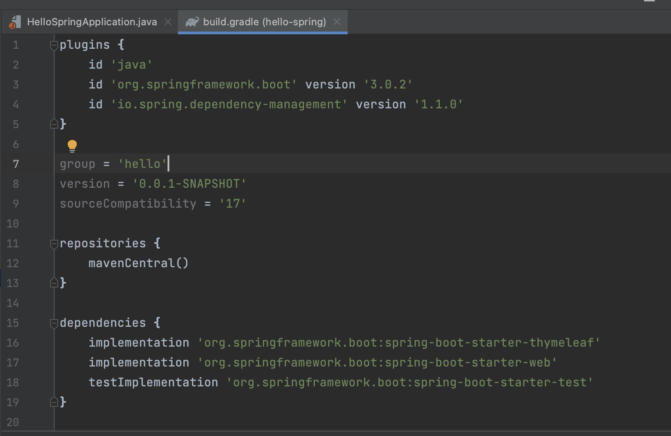Collapse the plugins block fold marker
The height and width of the screenshot is (436, 671).
[x=54, y=45]
